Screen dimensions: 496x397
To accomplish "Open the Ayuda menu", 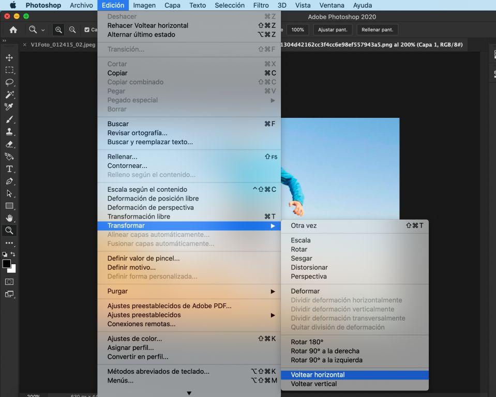I will pyautogui.click(x=363, y=5).
